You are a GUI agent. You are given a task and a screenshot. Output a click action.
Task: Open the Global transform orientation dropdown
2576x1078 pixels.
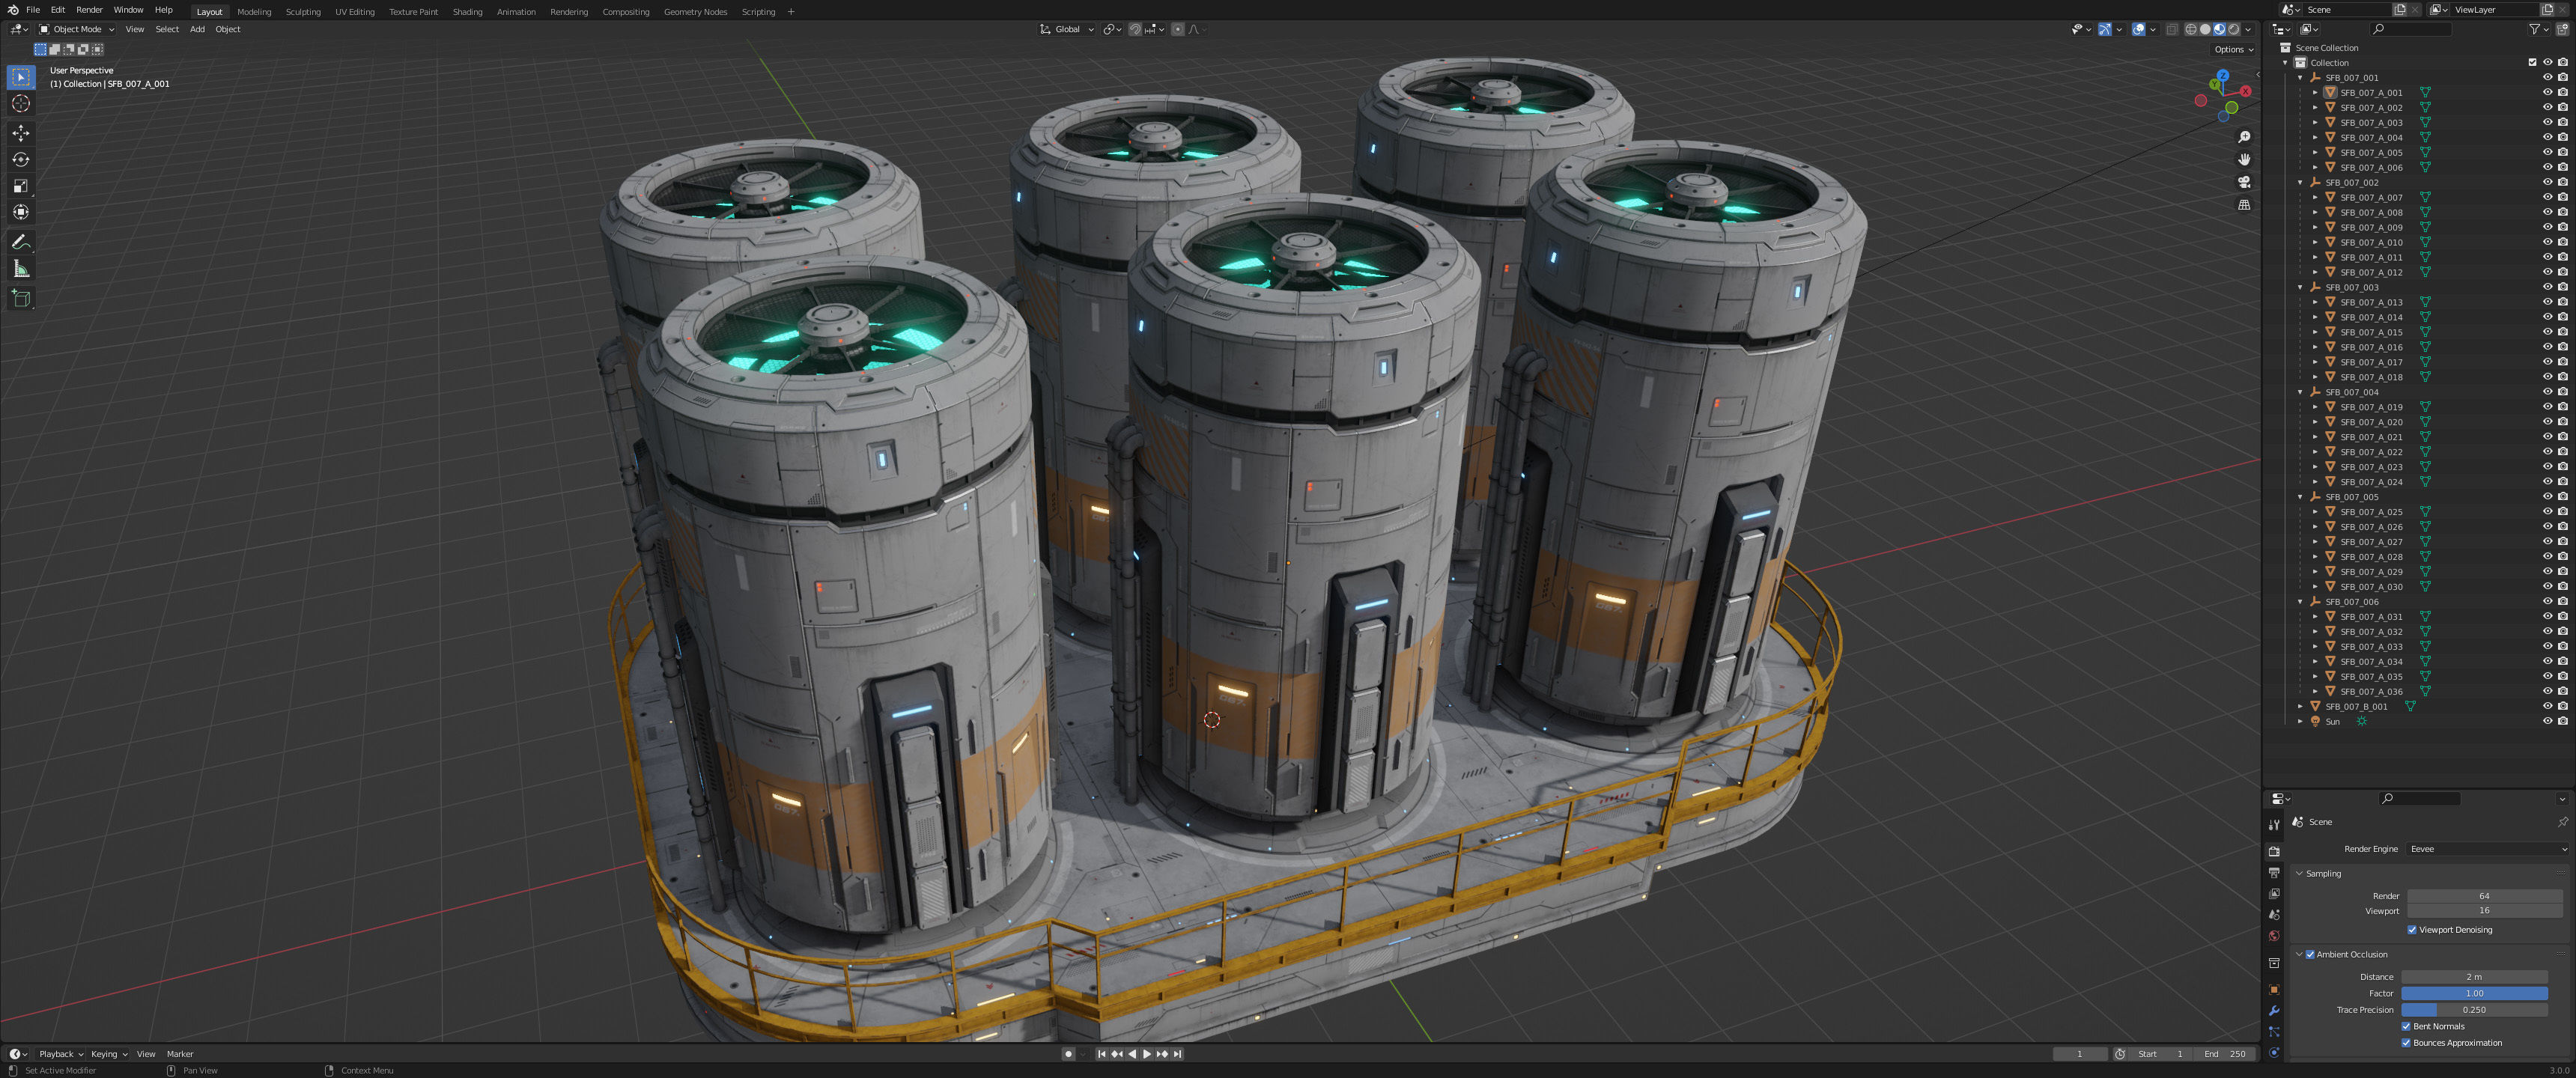[1067, 29]
